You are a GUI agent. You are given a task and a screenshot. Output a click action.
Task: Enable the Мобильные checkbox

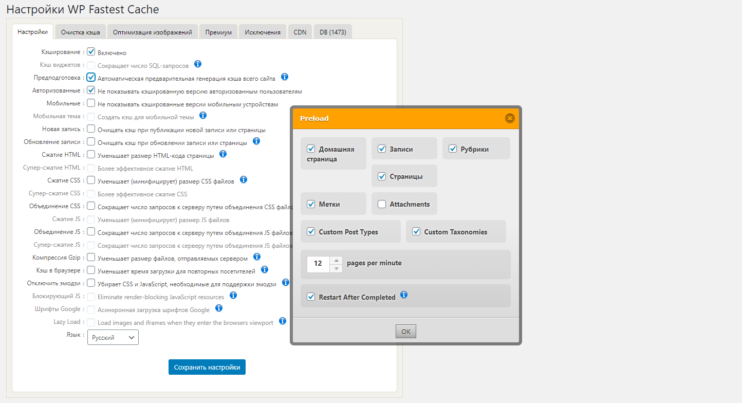(91, 103)
